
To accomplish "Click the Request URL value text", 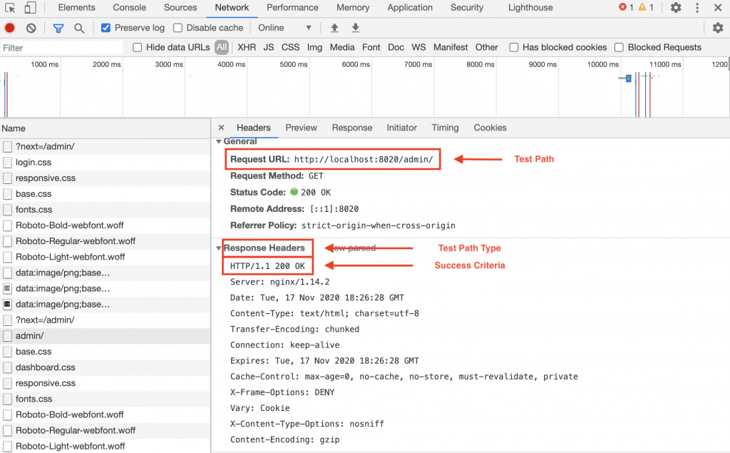I will click(364, 159).
